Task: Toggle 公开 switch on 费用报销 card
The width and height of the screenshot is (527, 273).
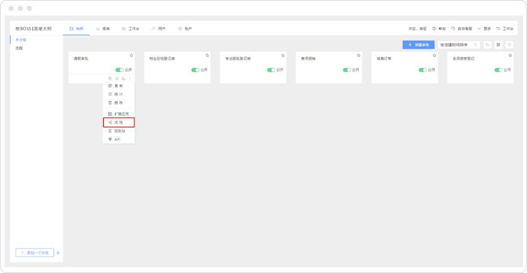Action: (347, 70)
